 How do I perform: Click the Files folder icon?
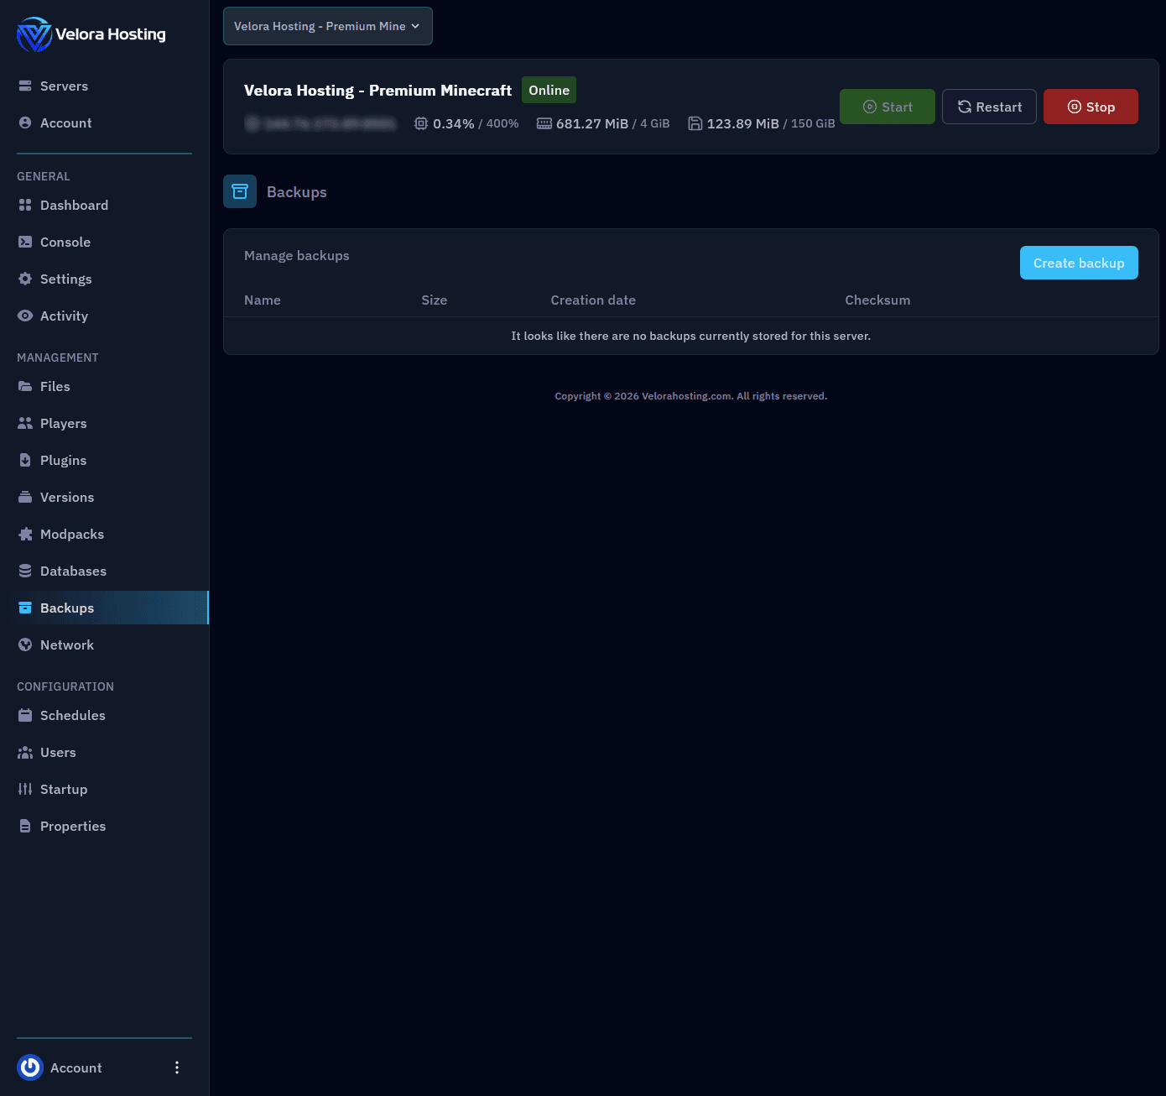pos(25,386)
